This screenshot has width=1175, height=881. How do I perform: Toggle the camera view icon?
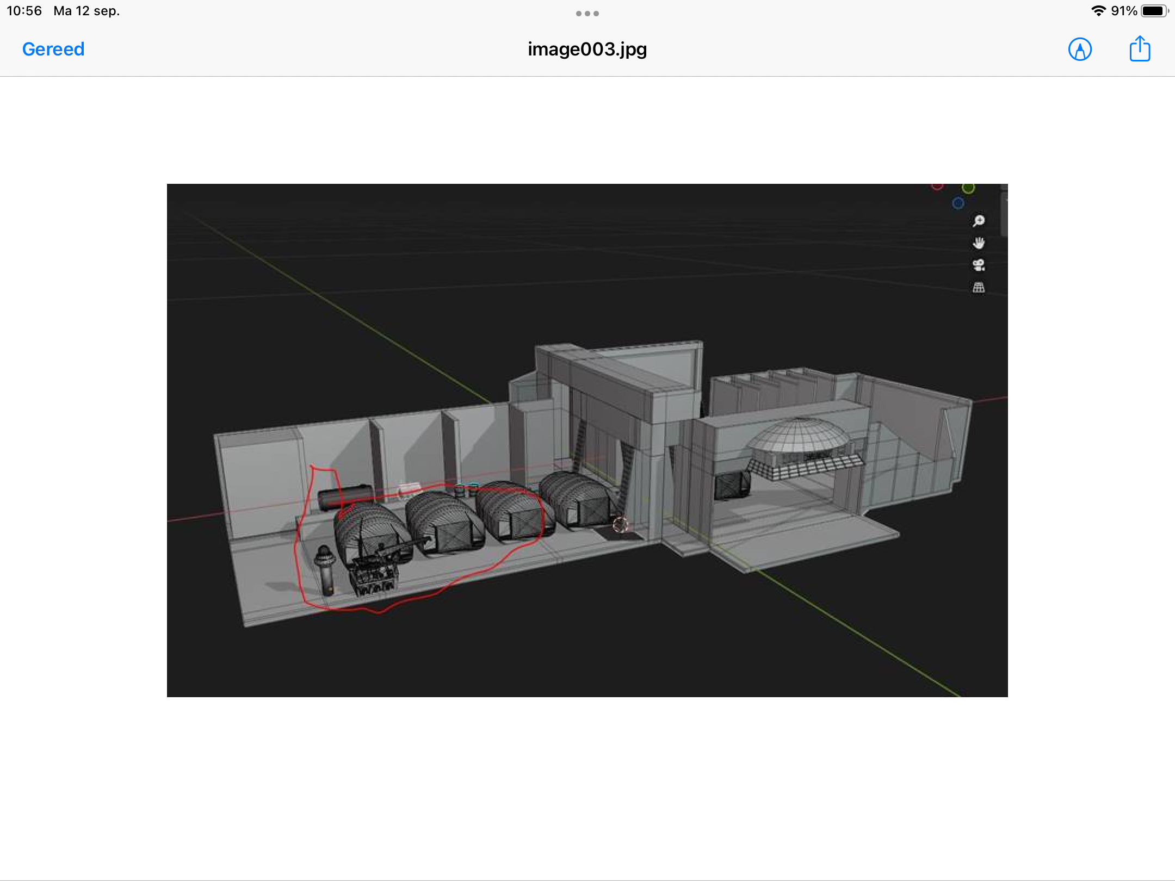point(978,265)
